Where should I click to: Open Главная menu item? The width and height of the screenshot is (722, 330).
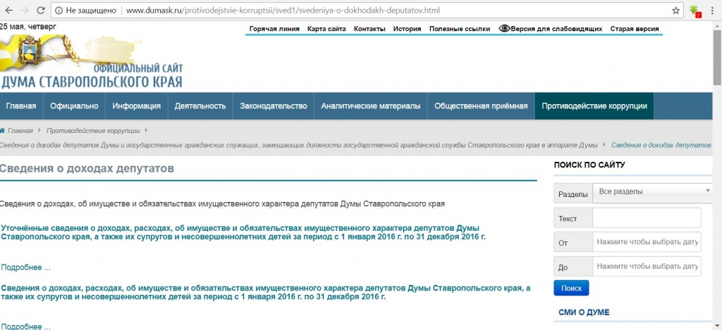click(x=21, y=106)
